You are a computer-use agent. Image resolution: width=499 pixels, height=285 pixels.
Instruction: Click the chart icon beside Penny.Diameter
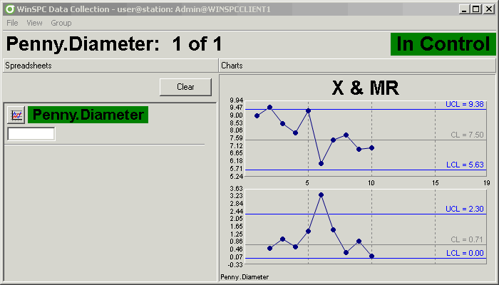click(x=16, y=115)
